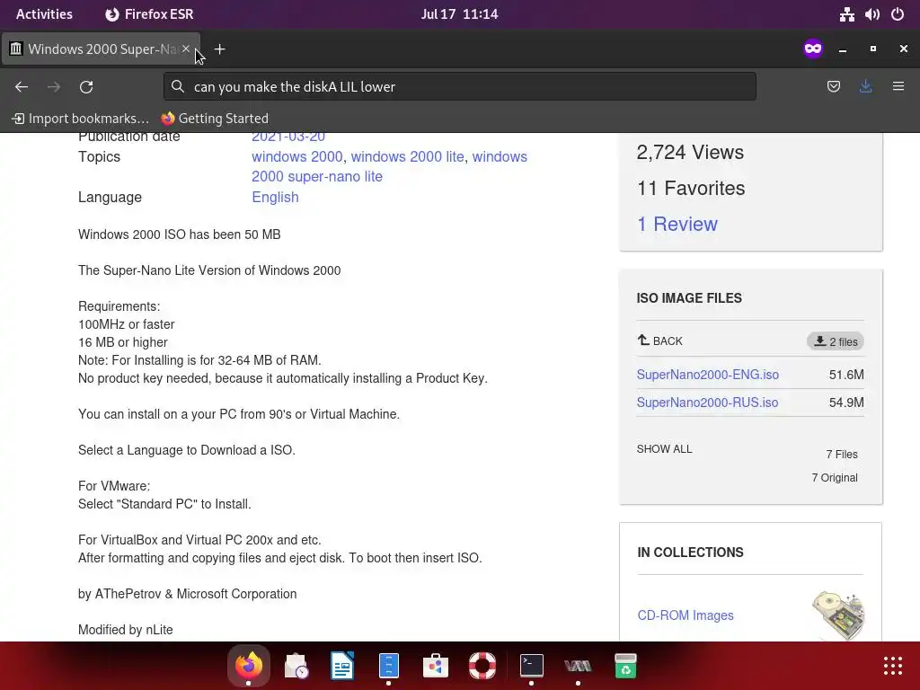
Task: Click the 'ISO IMAGE FILES' heading
Action: pyautogui.click(x=689, y=298)
